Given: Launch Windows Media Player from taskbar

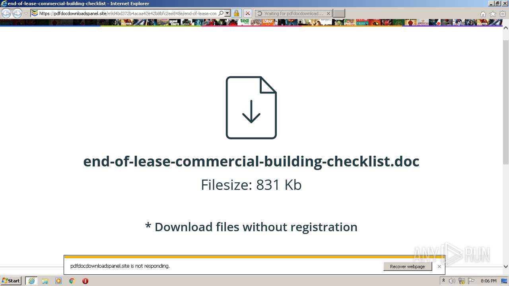Looking at the screenshot, I should 58,281.
